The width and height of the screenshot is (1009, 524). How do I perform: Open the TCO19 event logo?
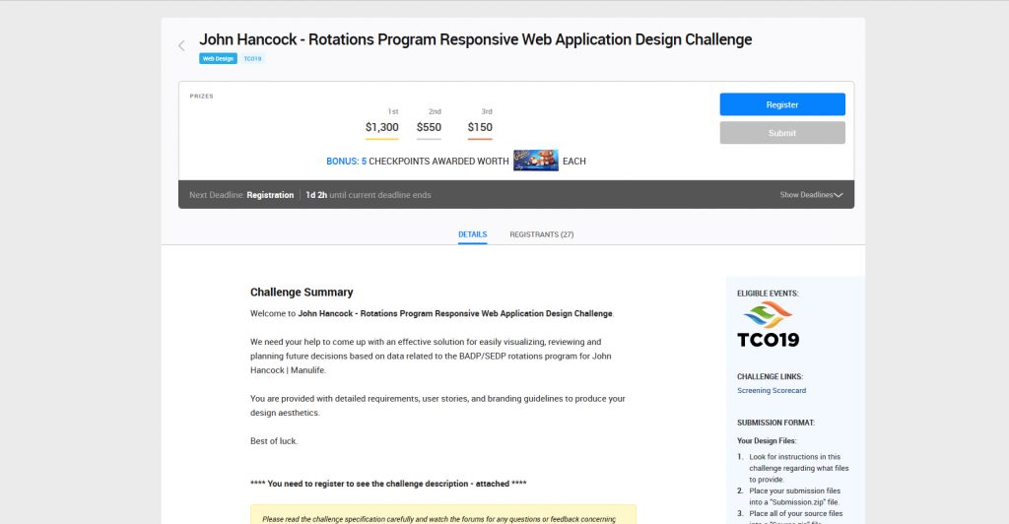point(769,325)
